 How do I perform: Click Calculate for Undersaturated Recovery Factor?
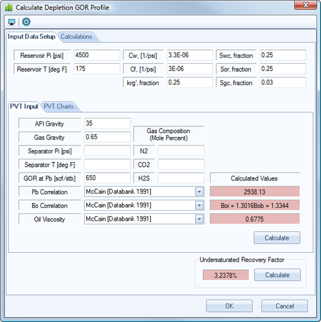(x=277, y=275)
